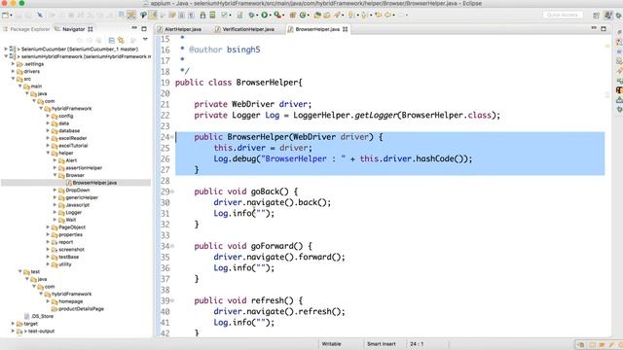This screenshot has width=623, height=350.
Task: Go to last edit location back arrow
Action: click(379, 16)
